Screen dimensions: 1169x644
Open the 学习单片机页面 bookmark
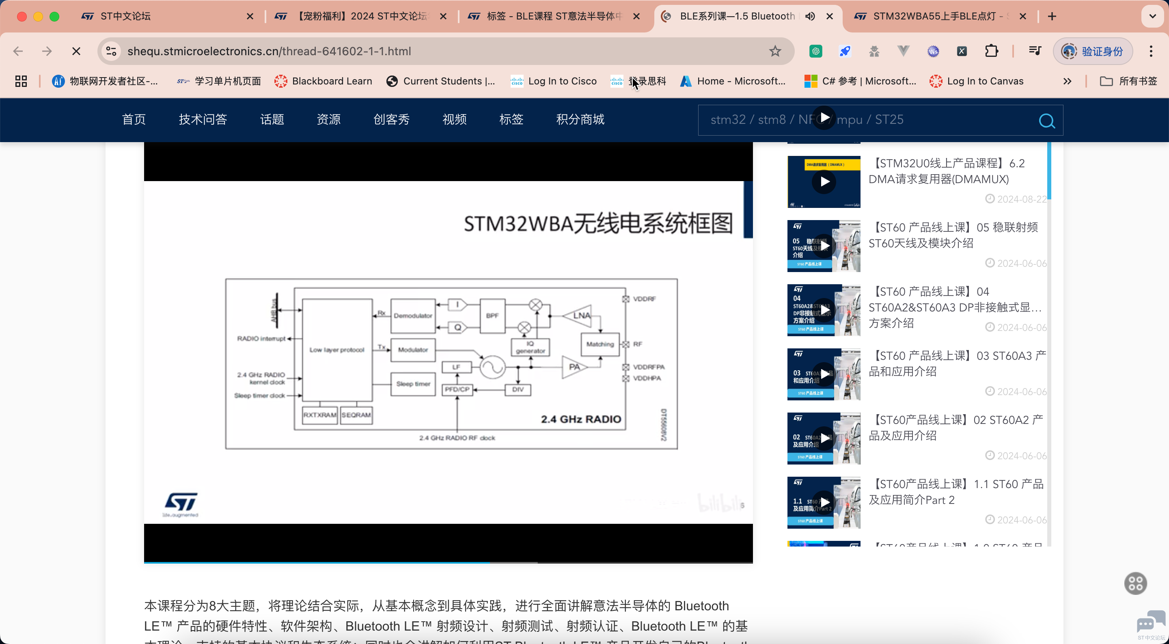(x=219, y=81)
